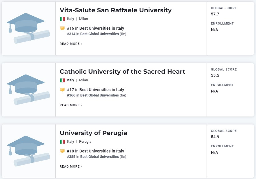The width and height of the screenshot is (256, 179).
Task: Click yellow badge icon beside #16 ranking
Action: [62, 28]
